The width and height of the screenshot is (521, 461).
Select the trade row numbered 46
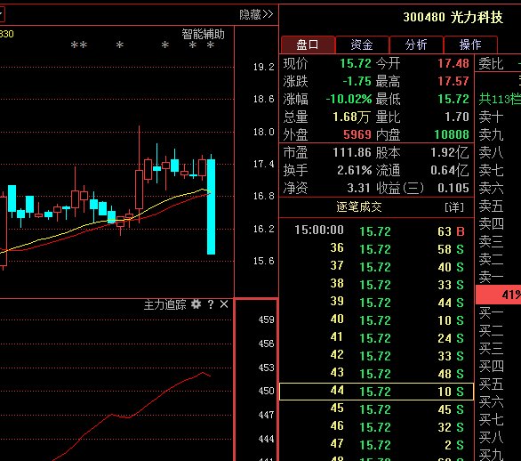(376, 427)
